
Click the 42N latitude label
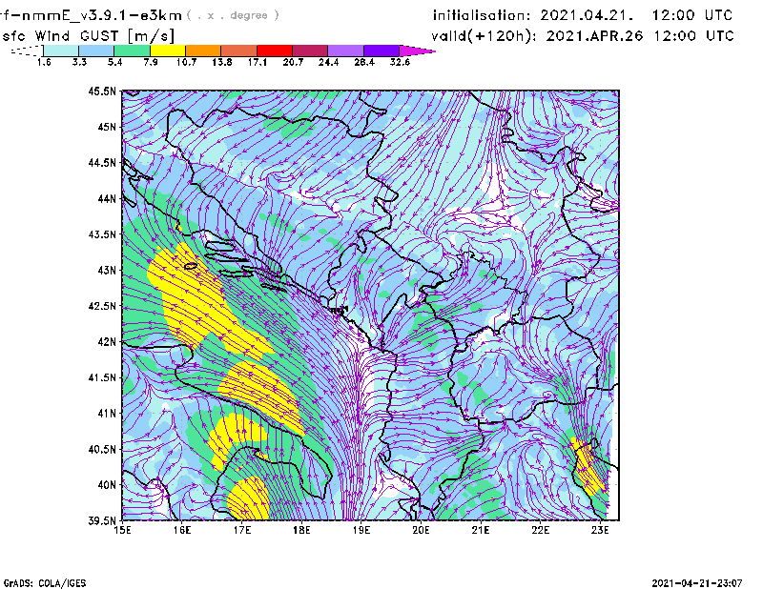pos(107,342)
